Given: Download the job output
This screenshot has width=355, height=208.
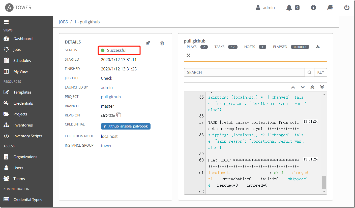Looking at the screenshot, I should click(318, 47).
